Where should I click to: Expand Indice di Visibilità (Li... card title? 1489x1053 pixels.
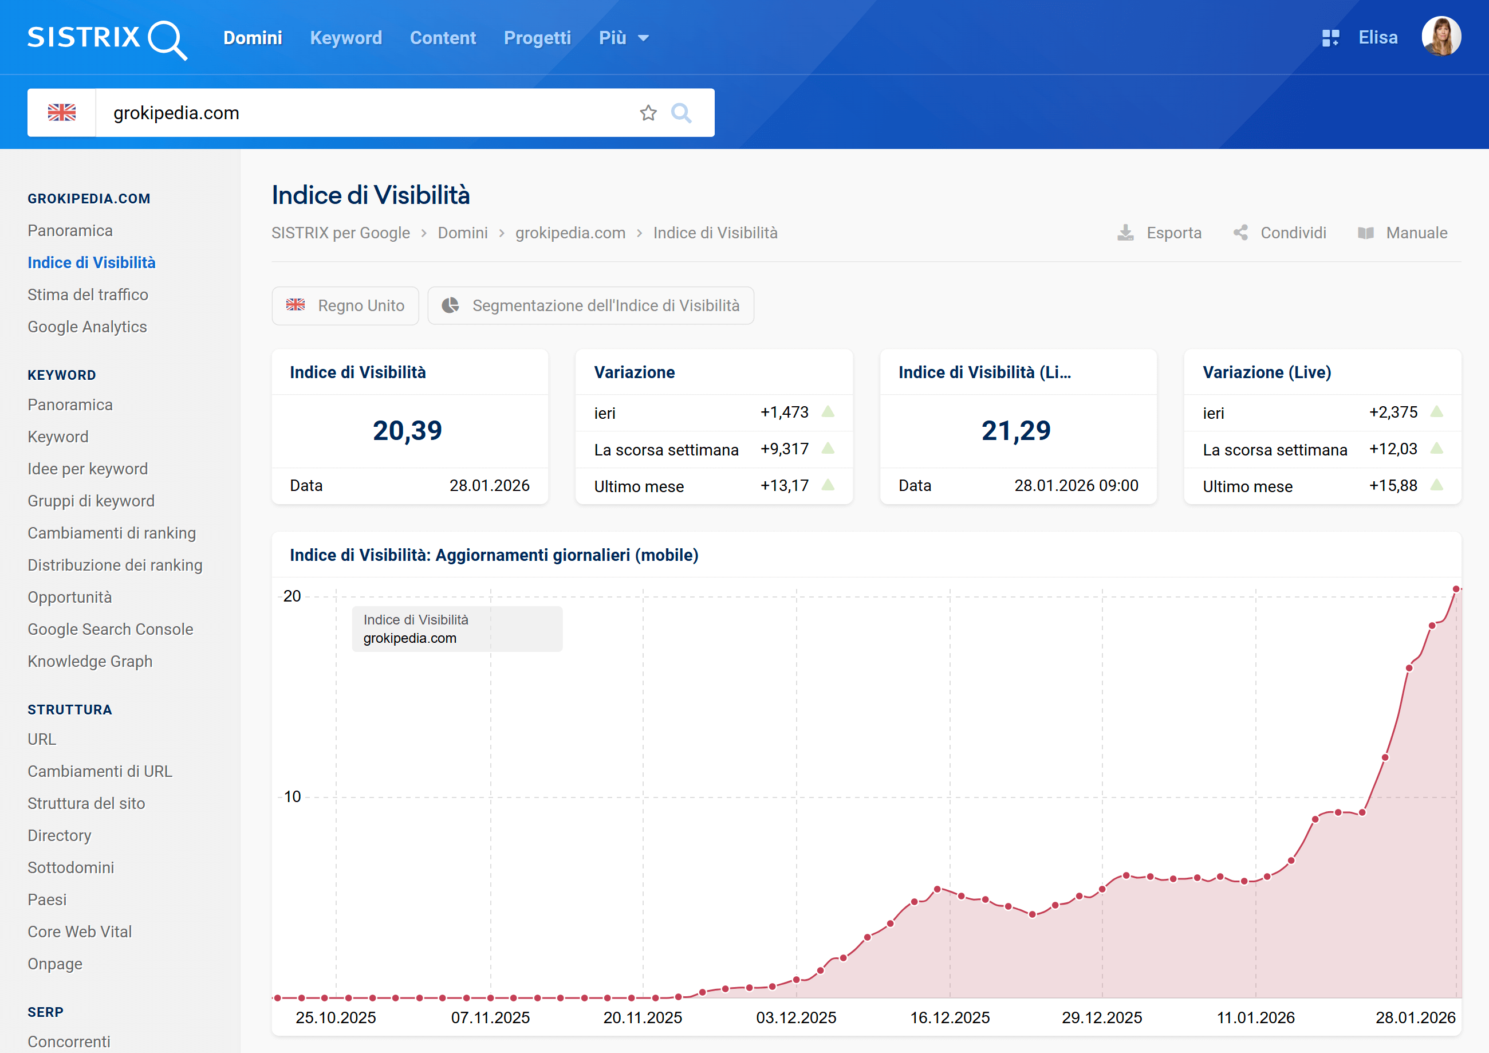coord(984,372)
